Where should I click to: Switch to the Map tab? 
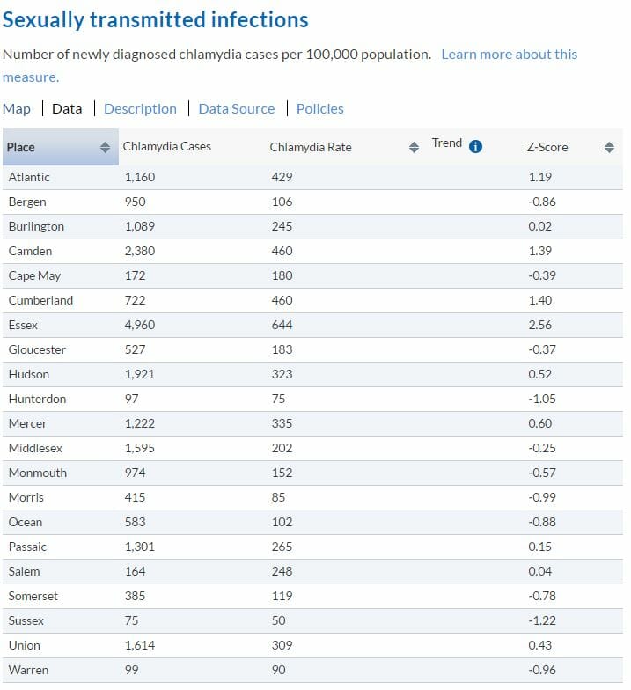[x=17, y=109]
